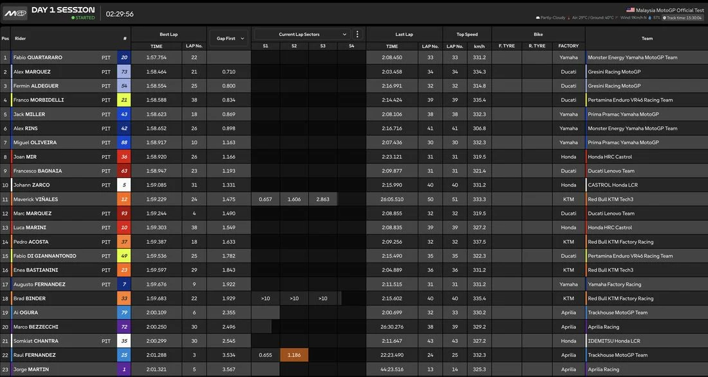Click Pertamina Enduro VR46 Racing Team in Morbidelli's row

click(630, 100)
